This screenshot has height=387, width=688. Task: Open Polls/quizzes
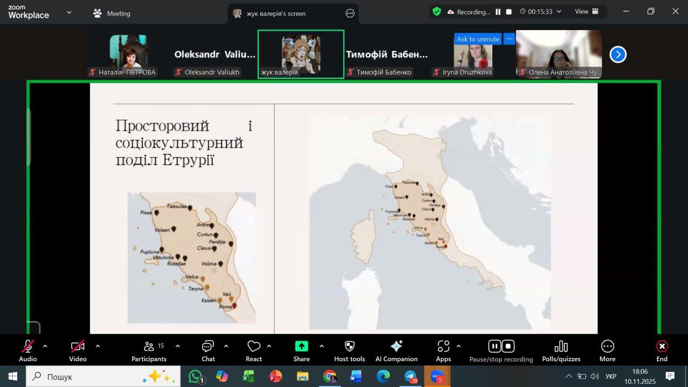[x=561, y=350]
